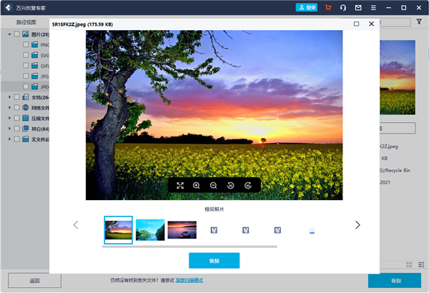The height and width of the screenshot is (293, 429).
Task: Click the mail envelope icon
Action: point(358,7)
